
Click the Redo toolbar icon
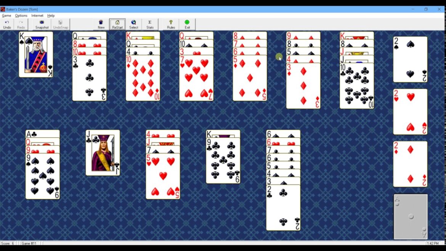21,24
